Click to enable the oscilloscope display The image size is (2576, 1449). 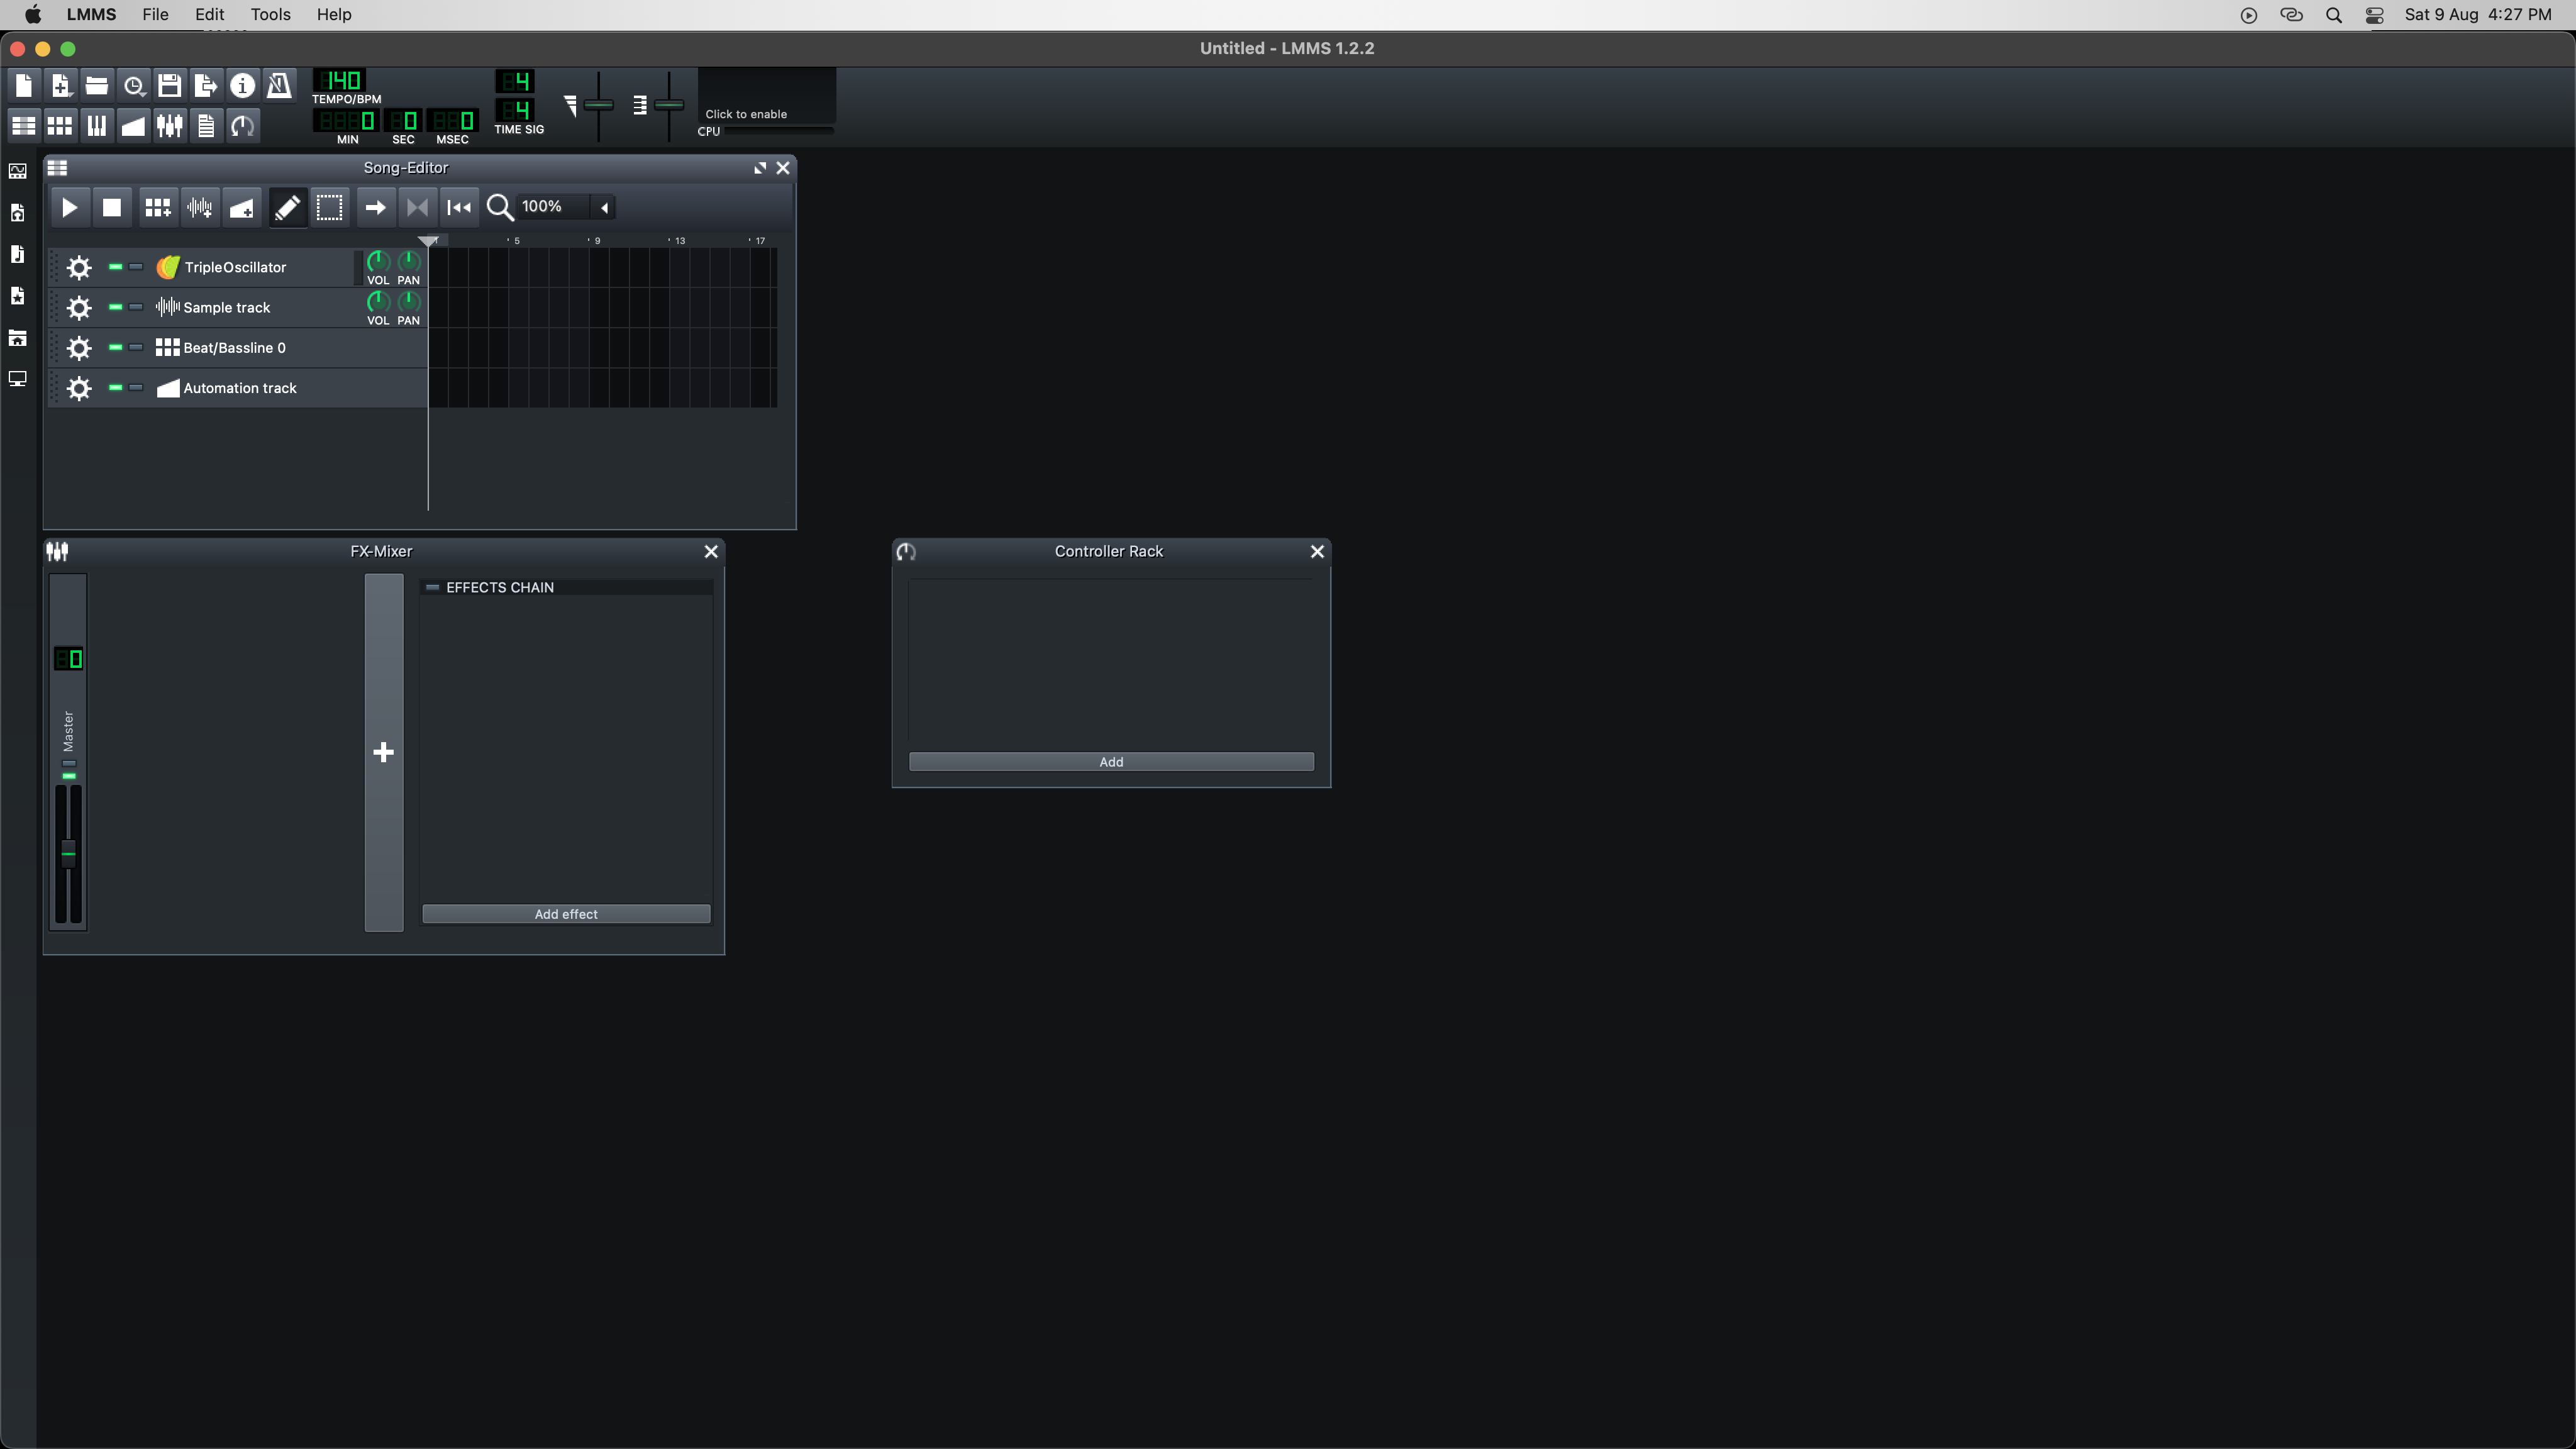click(766, 96)
